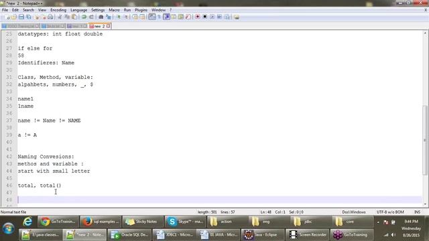The image size is (429, 241).
Task: Click the vertical scrollbar up arrow
Action: 425,33
